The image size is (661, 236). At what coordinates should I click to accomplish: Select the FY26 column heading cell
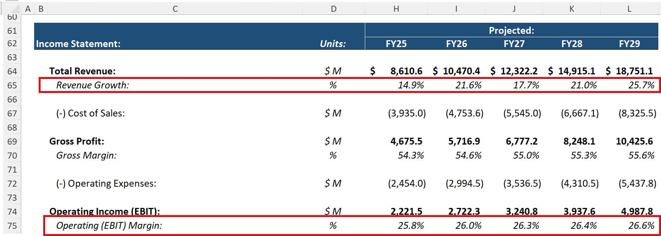click(456, 44)
